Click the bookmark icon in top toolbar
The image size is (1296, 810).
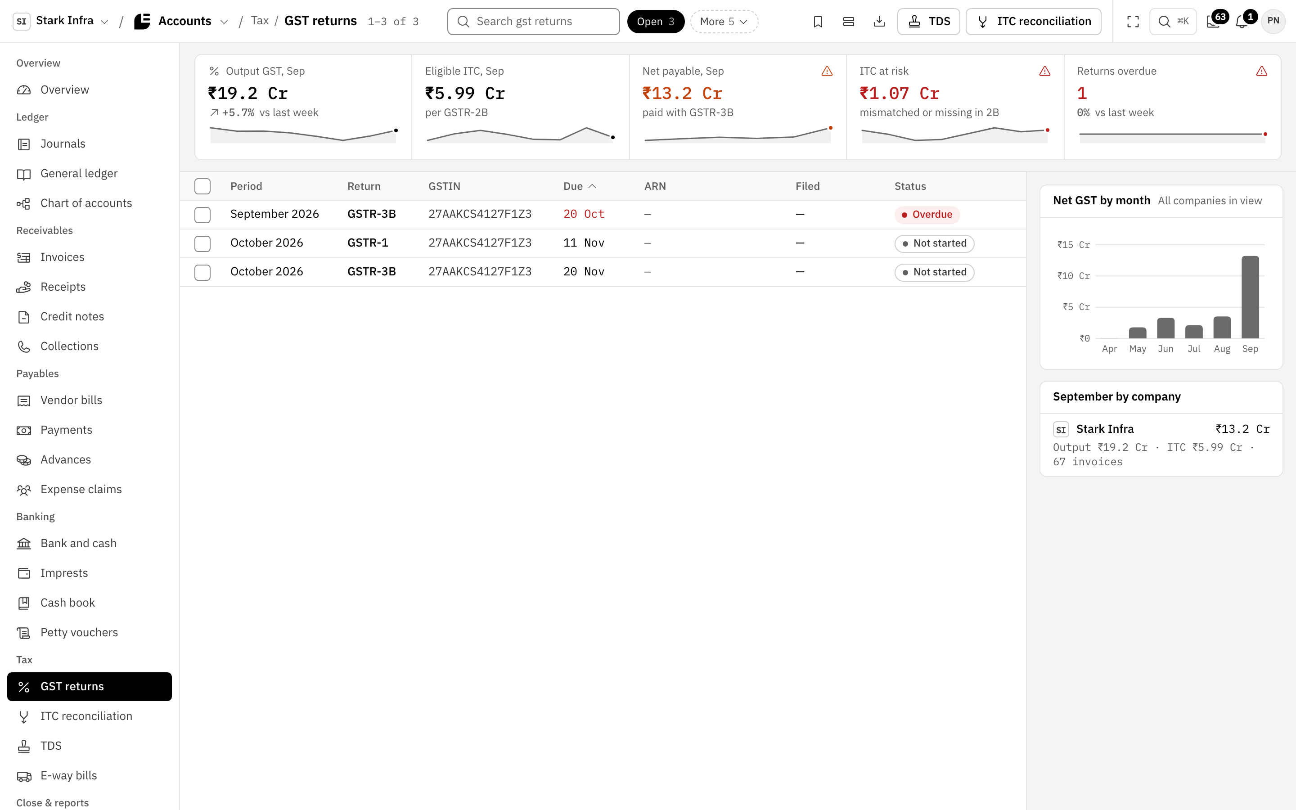[818, 22]
